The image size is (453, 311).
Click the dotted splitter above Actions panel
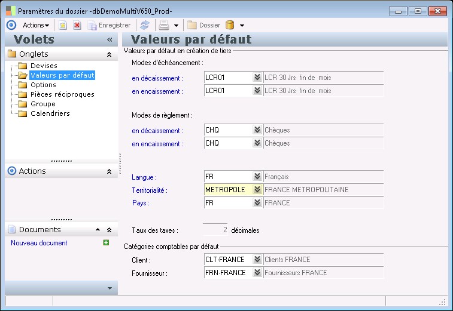(x=62, y=161)
